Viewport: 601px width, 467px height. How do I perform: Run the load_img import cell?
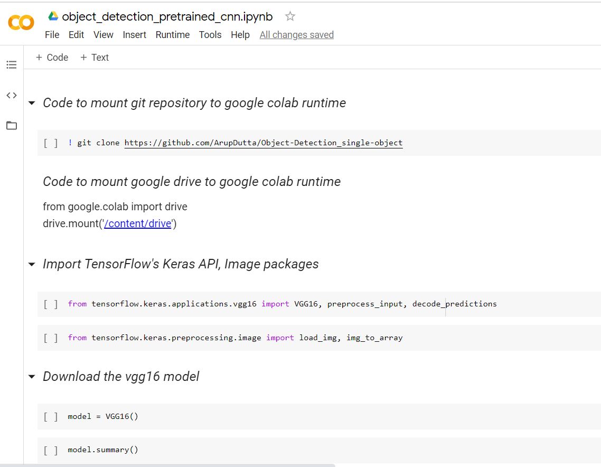click(x=51, y=338)
